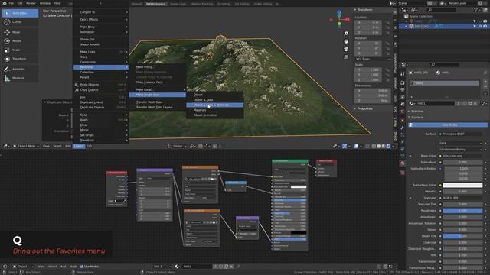Toggle render camera icon for hill01.001

(x=485, y=27)
